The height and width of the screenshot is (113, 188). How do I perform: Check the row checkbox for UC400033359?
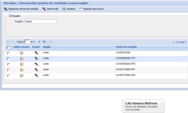(x=8, y=53)
